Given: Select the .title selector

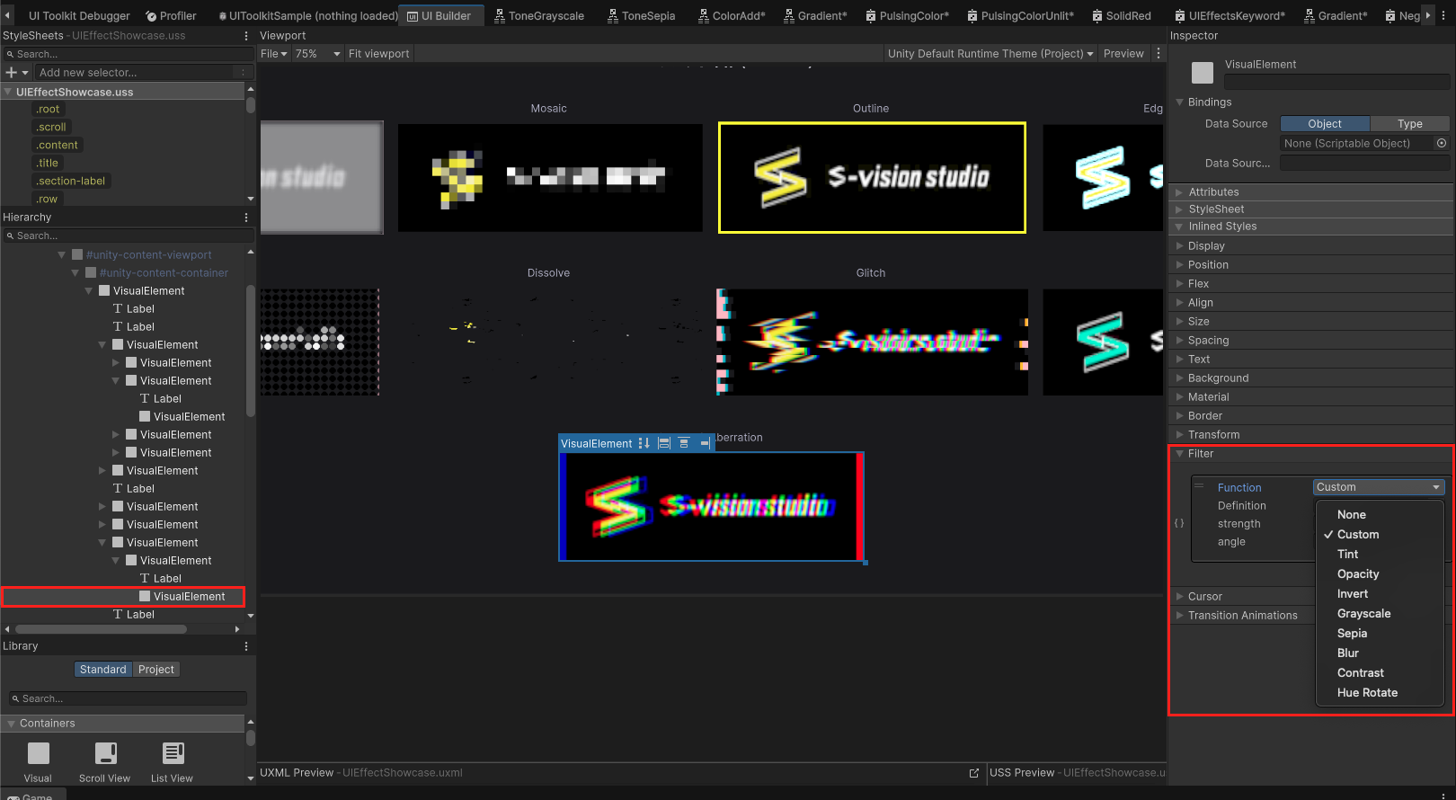Looking at the screenshot, I should tap(48, 164).
